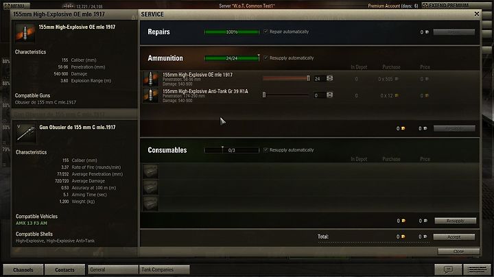Image resolution: width=494 pixels, height=277 pixels.
Task: Toggle Repair automatically checkbox
Action: tap(266, 32)
